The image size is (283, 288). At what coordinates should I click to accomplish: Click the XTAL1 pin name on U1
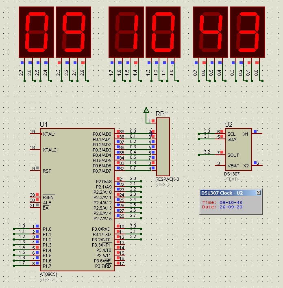(49, 134)
